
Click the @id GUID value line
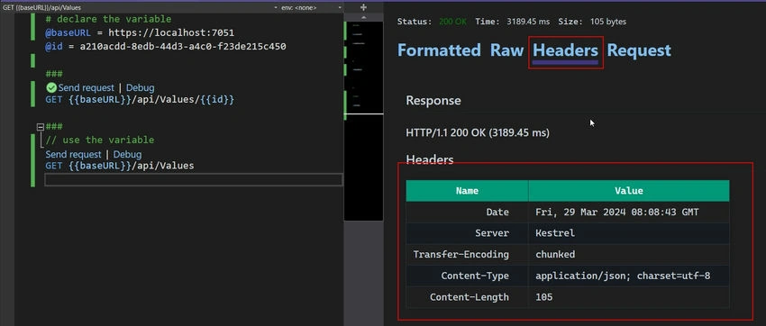(166, 46)
